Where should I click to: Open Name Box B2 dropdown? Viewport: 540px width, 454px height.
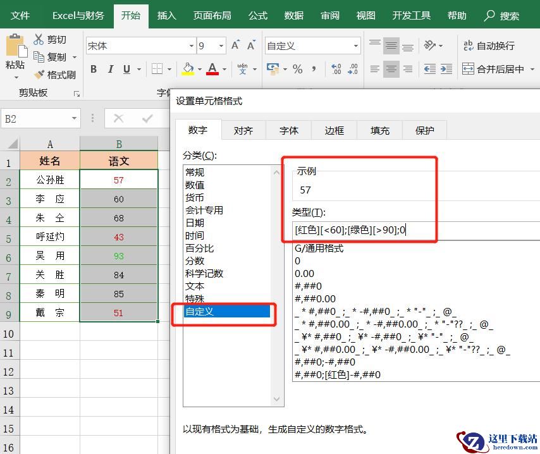coord(74,118)
